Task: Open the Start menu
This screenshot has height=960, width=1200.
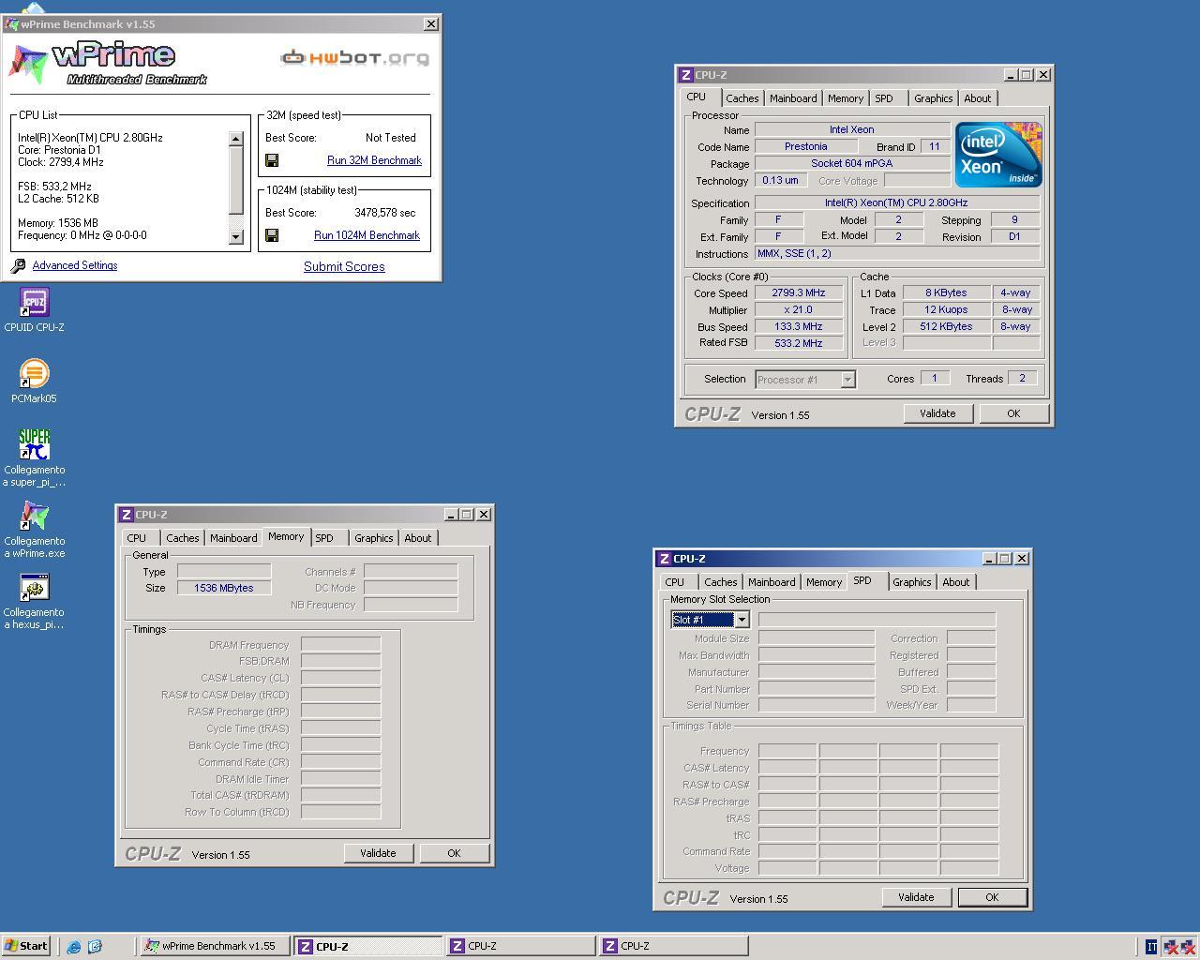Action: pos(25,946)
